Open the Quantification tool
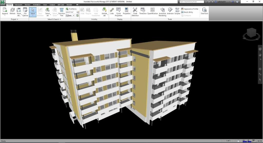This screenshot has width=263, height=143. click(x=152, y=11)
